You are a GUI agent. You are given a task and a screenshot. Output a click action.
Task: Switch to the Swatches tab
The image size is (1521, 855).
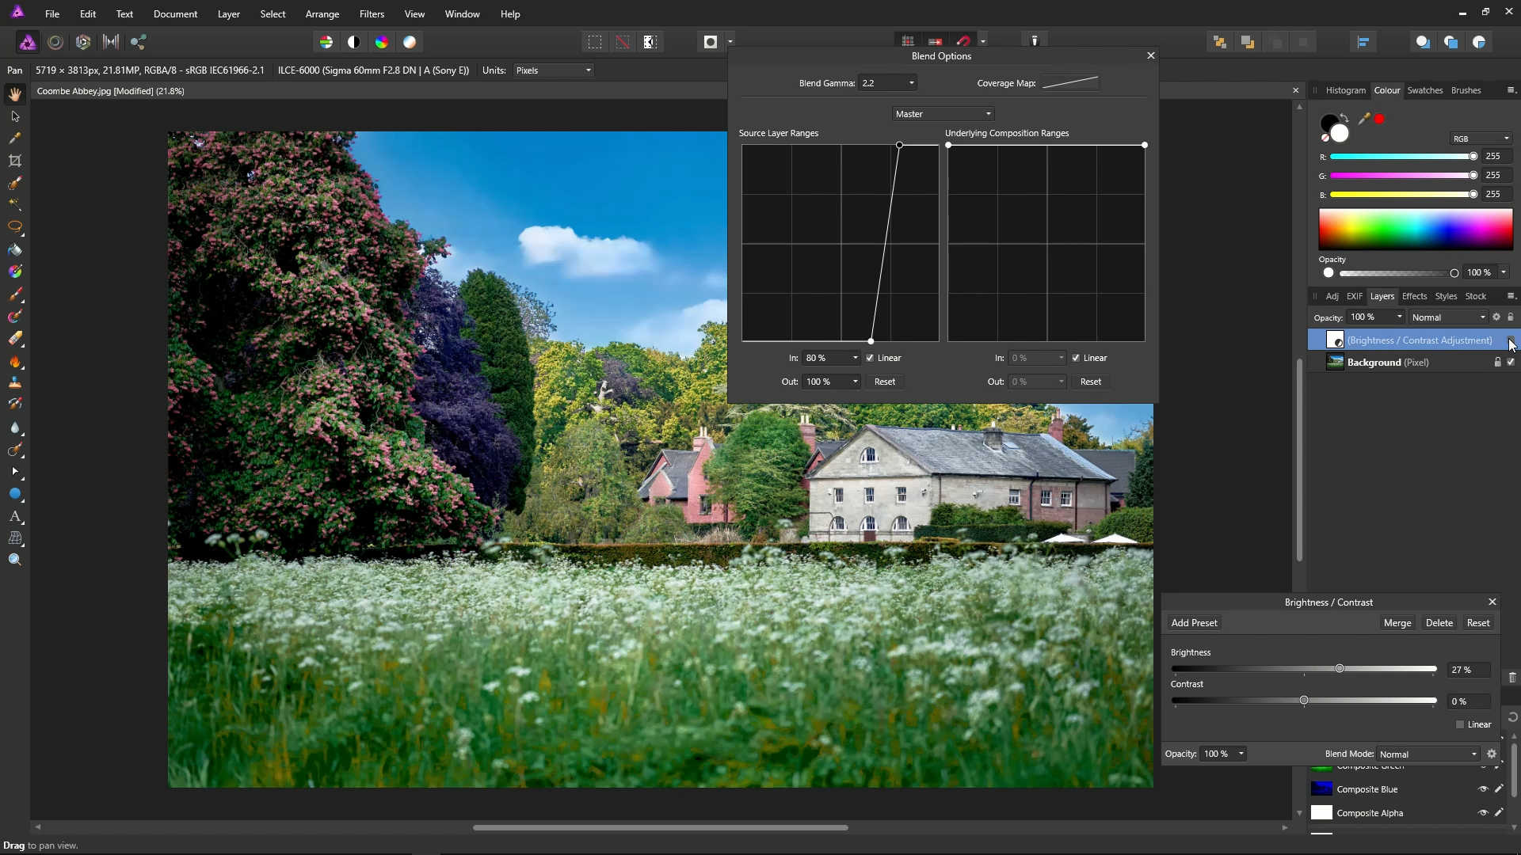click(1424, 90)
